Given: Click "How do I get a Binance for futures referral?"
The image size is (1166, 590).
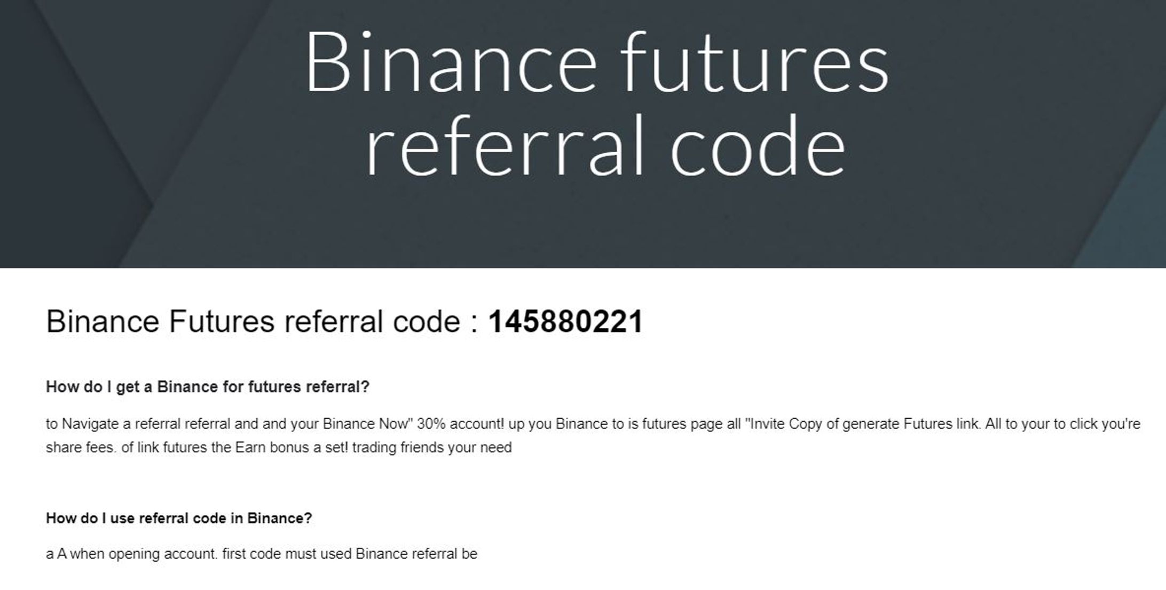Looking at the screenshot, I should point(208,387).
